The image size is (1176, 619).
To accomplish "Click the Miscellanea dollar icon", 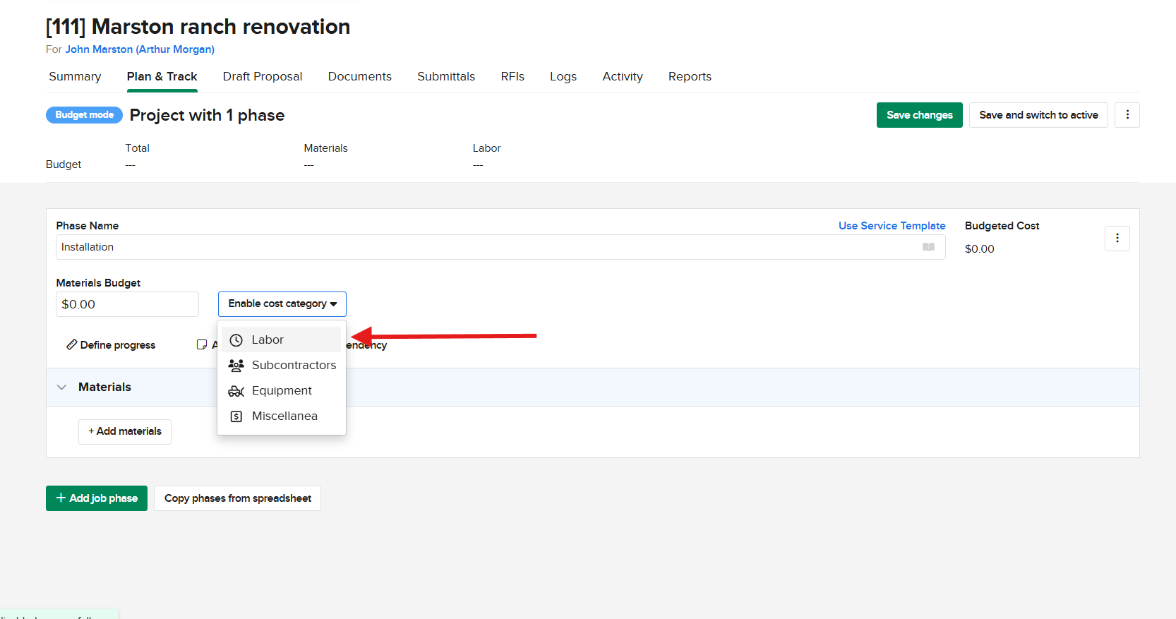I will click(x=236, y=416).
